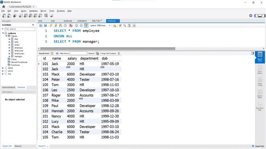Save the script with floppy disk icon
The width and height of the screenshot is (266, 149).
(x=45, y=26)
